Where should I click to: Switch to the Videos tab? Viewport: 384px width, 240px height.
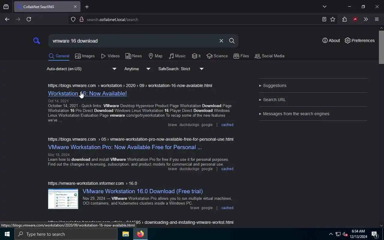point(110,56)
